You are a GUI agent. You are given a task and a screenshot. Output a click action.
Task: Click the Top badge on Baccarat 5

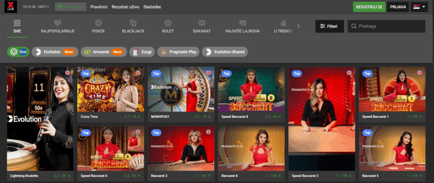click(x=367, y=133)
